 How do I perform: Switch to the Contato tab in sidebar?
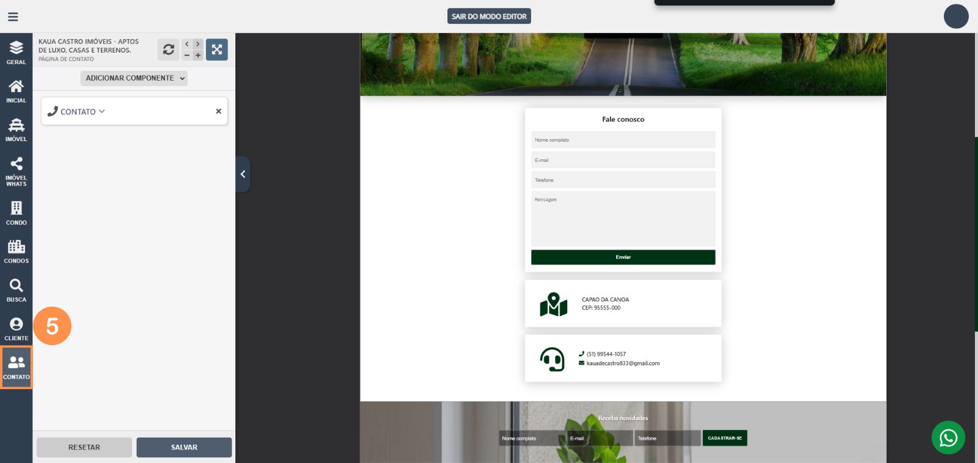17,367
